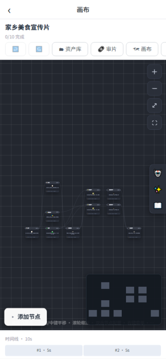Select timeline segment #1 · 5s

[x=44, y=350]
